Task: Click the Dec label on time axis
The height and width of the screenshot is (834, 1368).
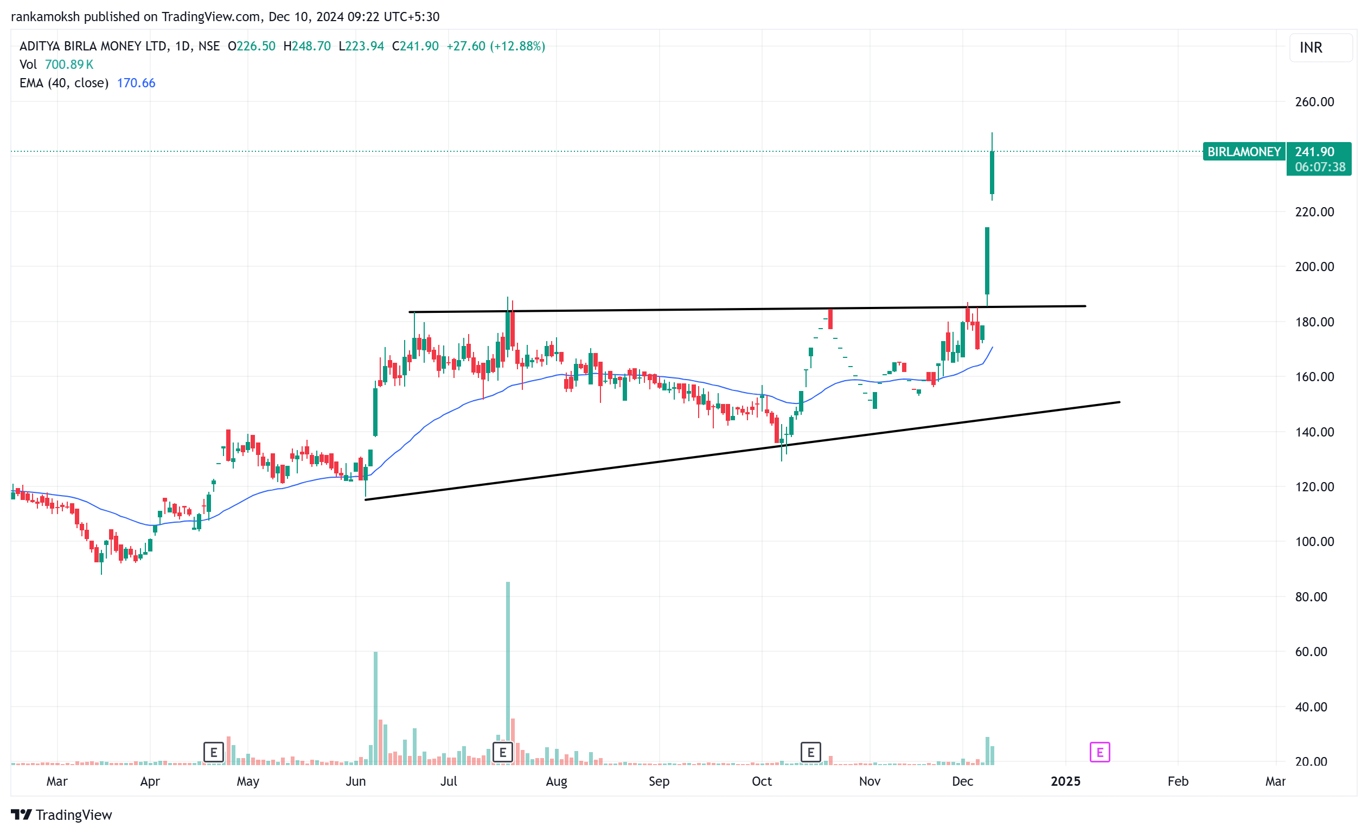Action: (x=962, y=781)
